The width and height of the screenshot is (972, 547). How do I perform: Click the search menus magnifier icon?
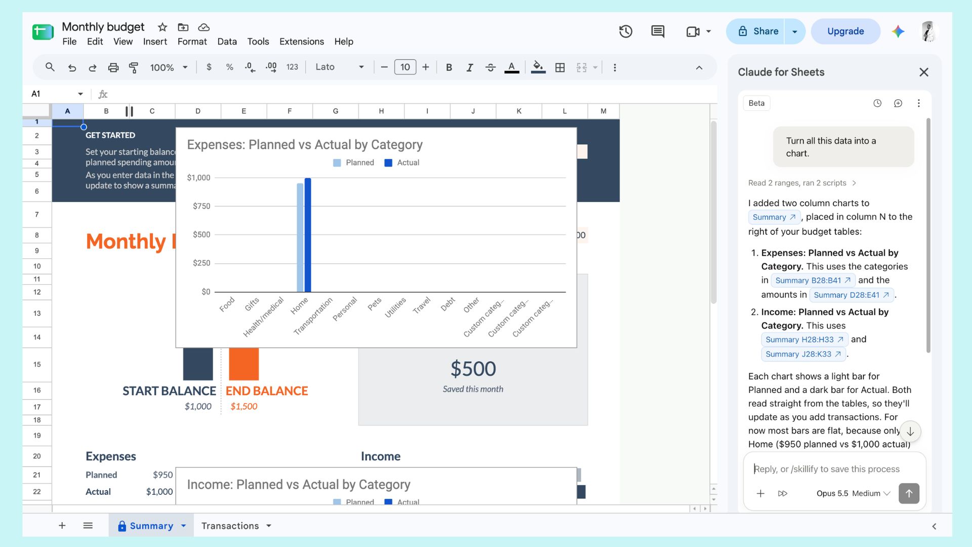[50, 67]
